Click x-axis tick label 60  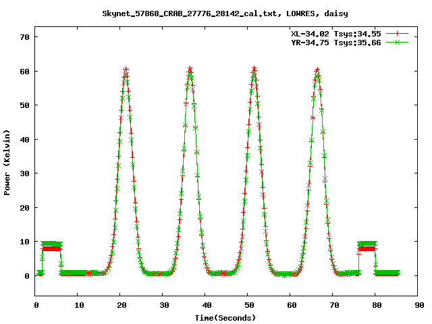click(x=292, y=305)
